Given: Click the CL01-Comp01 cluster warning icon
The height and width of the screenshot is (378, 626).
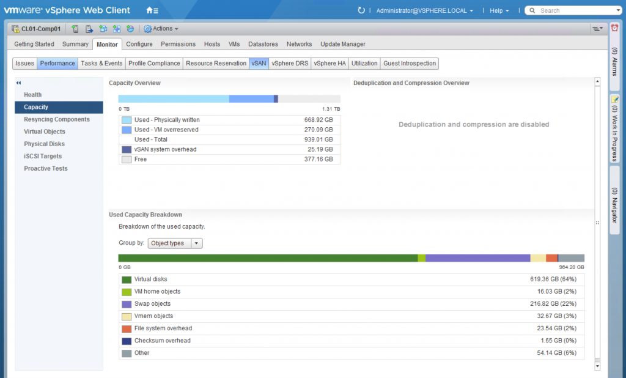Looking at the screenshot, I should click(15, 29).
